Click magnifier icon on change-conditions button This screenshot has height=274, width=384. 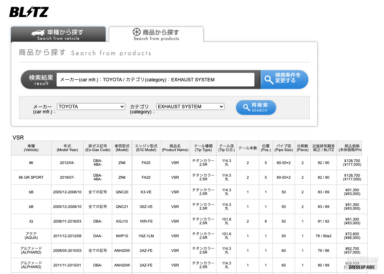coord(269,80)
